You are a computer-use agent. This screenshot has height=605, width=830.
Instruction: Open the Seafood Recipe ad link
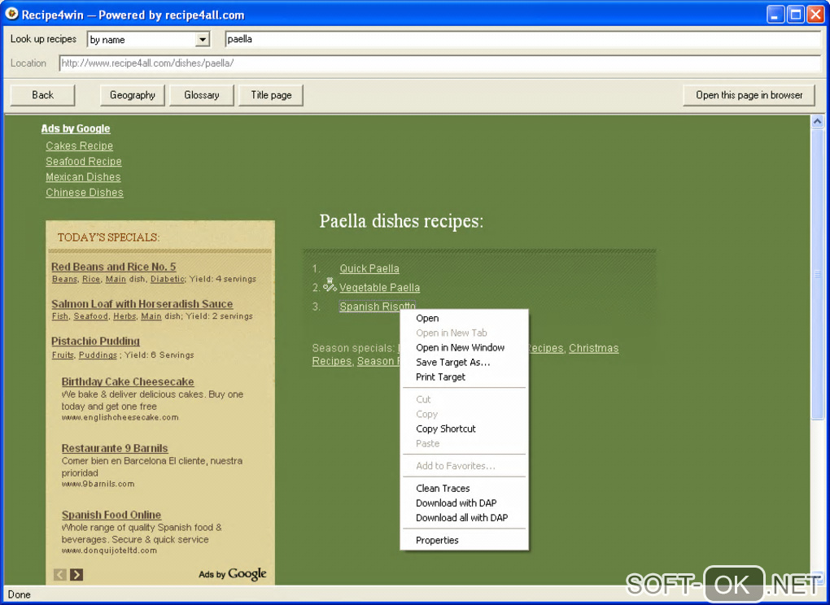84,161
